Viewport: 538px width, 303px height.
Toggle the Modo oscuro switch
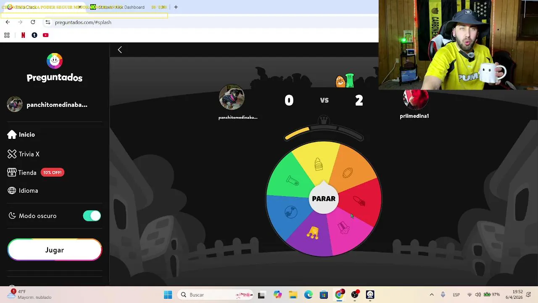(x=92, y=216)
